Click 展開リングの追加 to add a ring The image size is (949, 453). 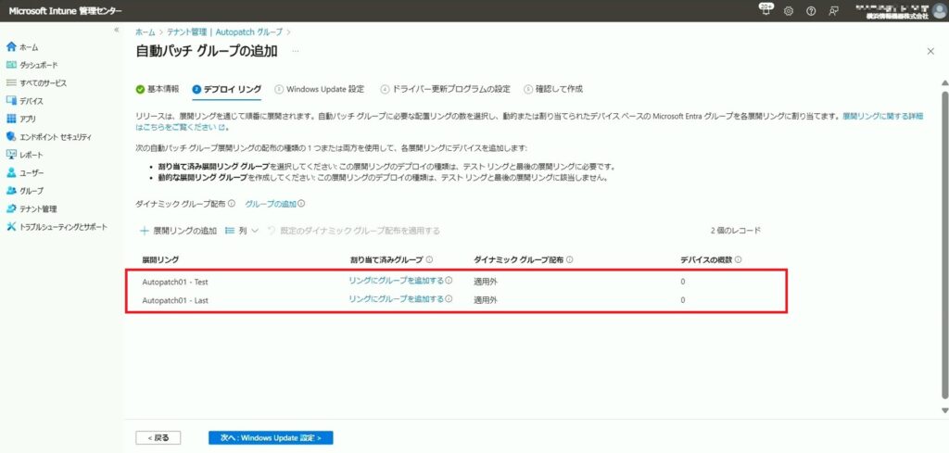[x=178, y=231]
